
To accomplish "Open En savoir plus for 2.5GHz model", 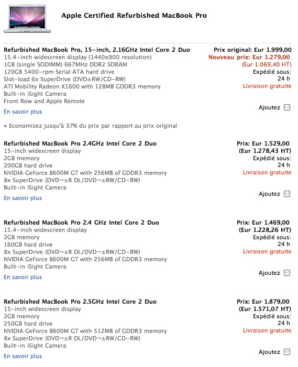I will [23, 356].
